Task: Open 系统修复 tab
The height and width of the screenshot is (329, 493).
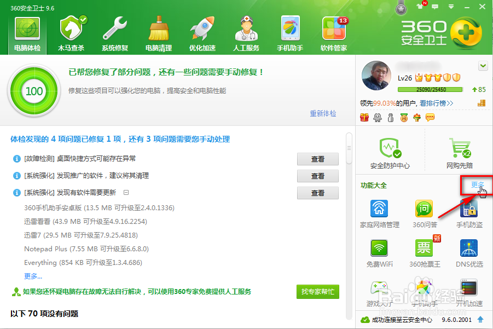Action: tap(115, 34)
